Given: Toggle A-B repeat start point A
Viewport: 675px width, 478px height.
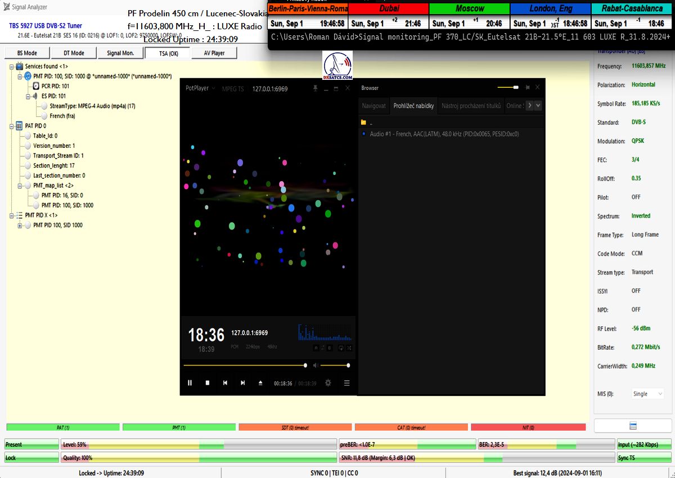Looking at the screenshot, I should 316,348.
